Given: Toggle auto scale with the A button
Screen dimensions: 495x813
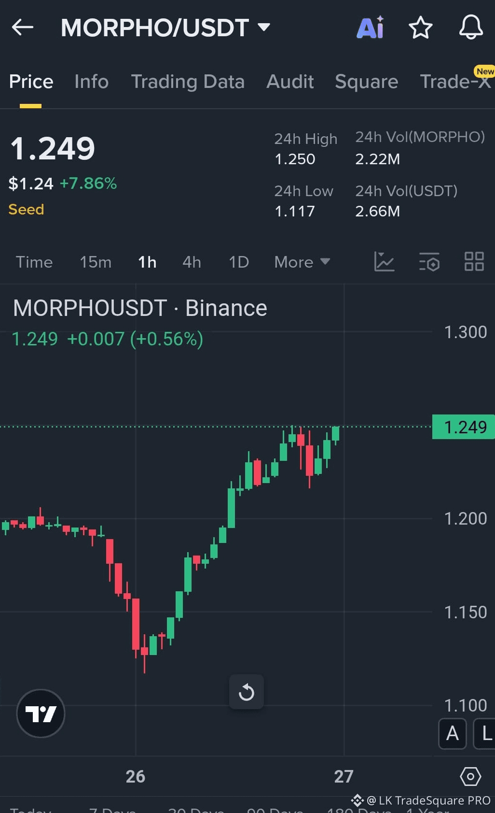Looking at the screenshot, I should click(452, 733).
